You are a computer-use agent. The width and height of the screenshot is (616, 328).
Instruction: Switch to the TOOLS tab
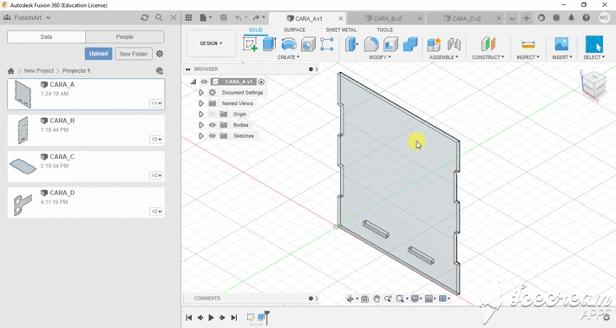(x=384, y=30)
